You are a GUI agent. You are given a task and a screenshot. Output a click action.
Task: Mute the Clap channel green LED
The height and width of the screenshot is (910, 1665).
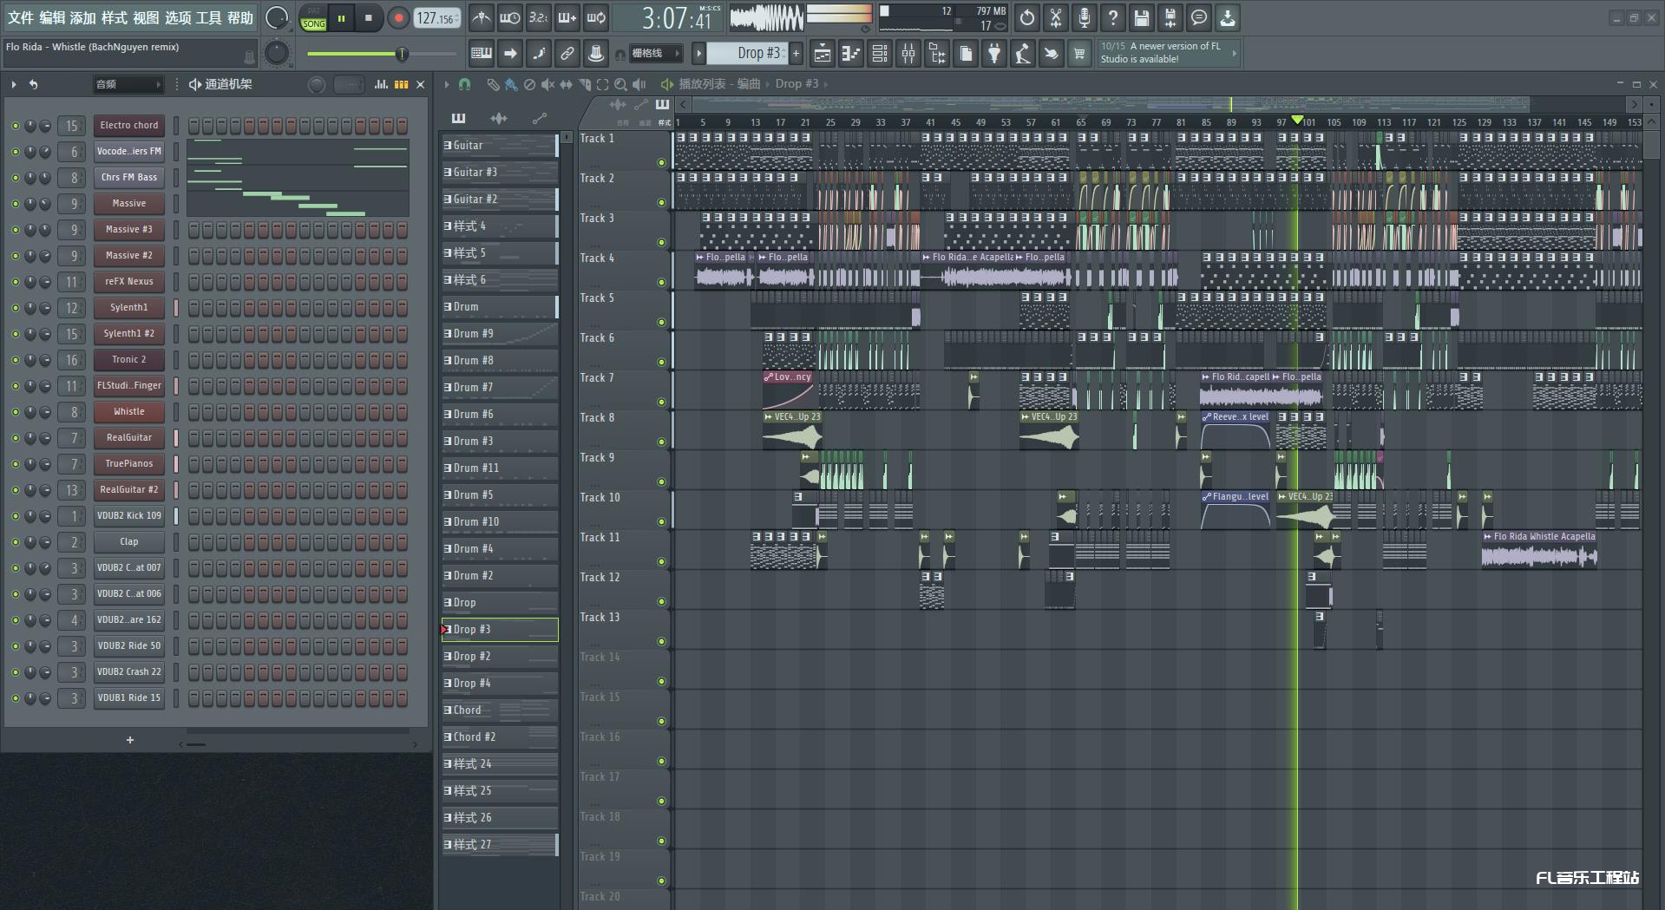click(x=15, y=542)
